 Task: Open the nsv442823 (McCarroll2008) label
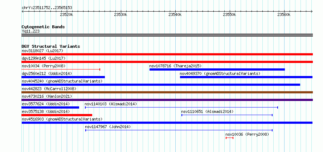[x=49, y=89]
